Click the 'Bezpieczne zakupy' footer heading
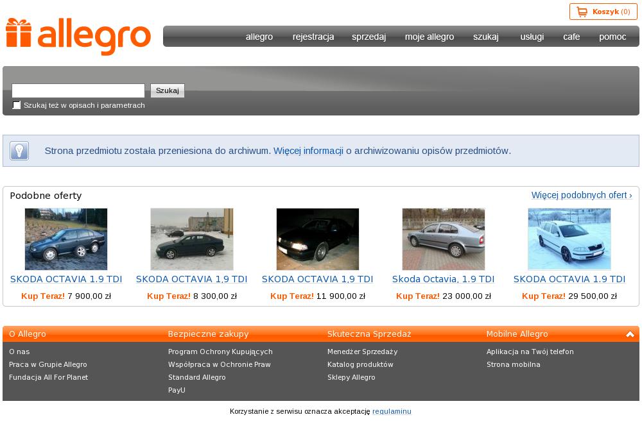Viewport: 642px width, 424px height. pyautogui.click(x=209, y=334)
